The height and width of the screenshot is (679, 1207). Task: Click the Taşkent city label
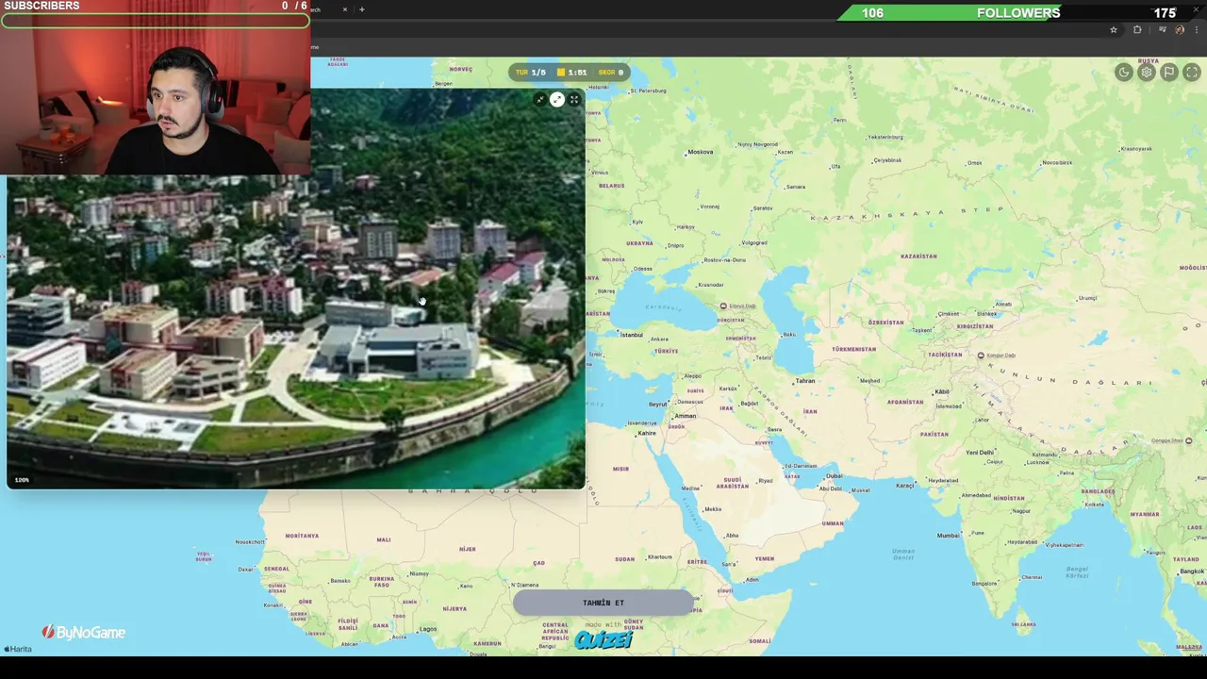coord(920,331)
